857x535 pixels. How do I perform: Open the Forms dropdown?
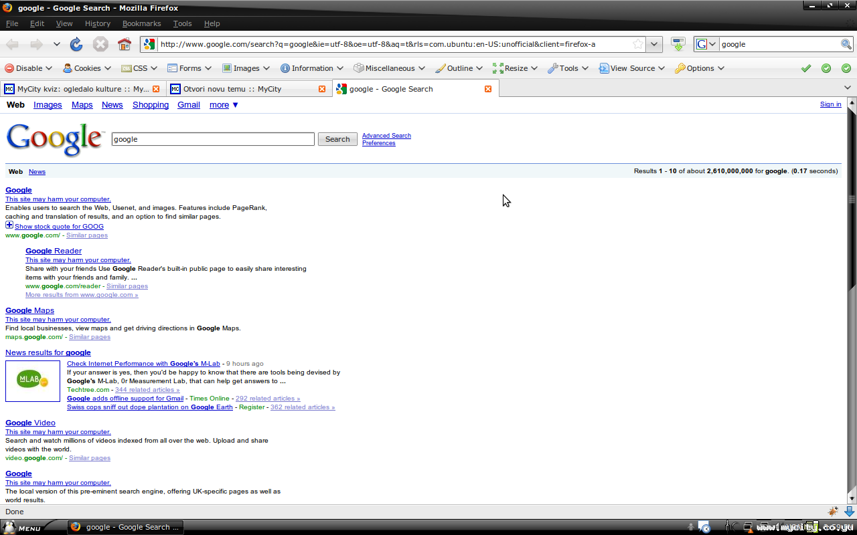pyautogui.click(x=189, y=68)
